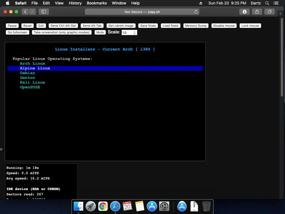
Task: Open Launchpad from the Dock
Action: click(90, 206)
